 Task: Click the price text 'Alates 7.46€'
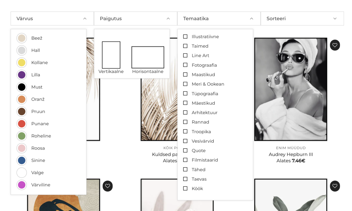pos(291,161)
